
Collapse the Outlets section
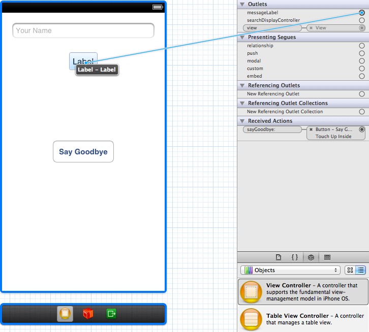click(242, 4)
